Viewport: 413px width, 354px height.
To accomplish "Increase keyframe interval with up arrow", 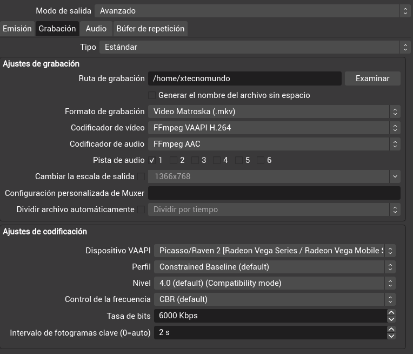I will coord(391,329).
